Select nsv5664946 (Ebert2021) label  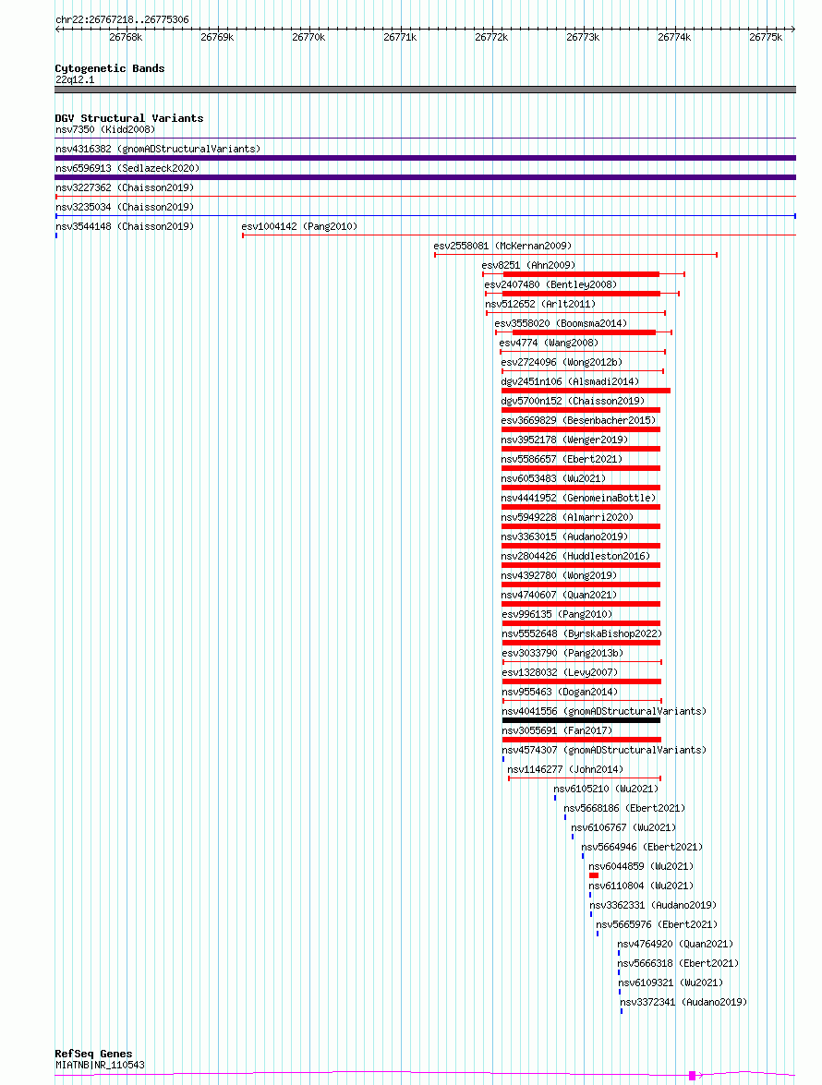642,846
